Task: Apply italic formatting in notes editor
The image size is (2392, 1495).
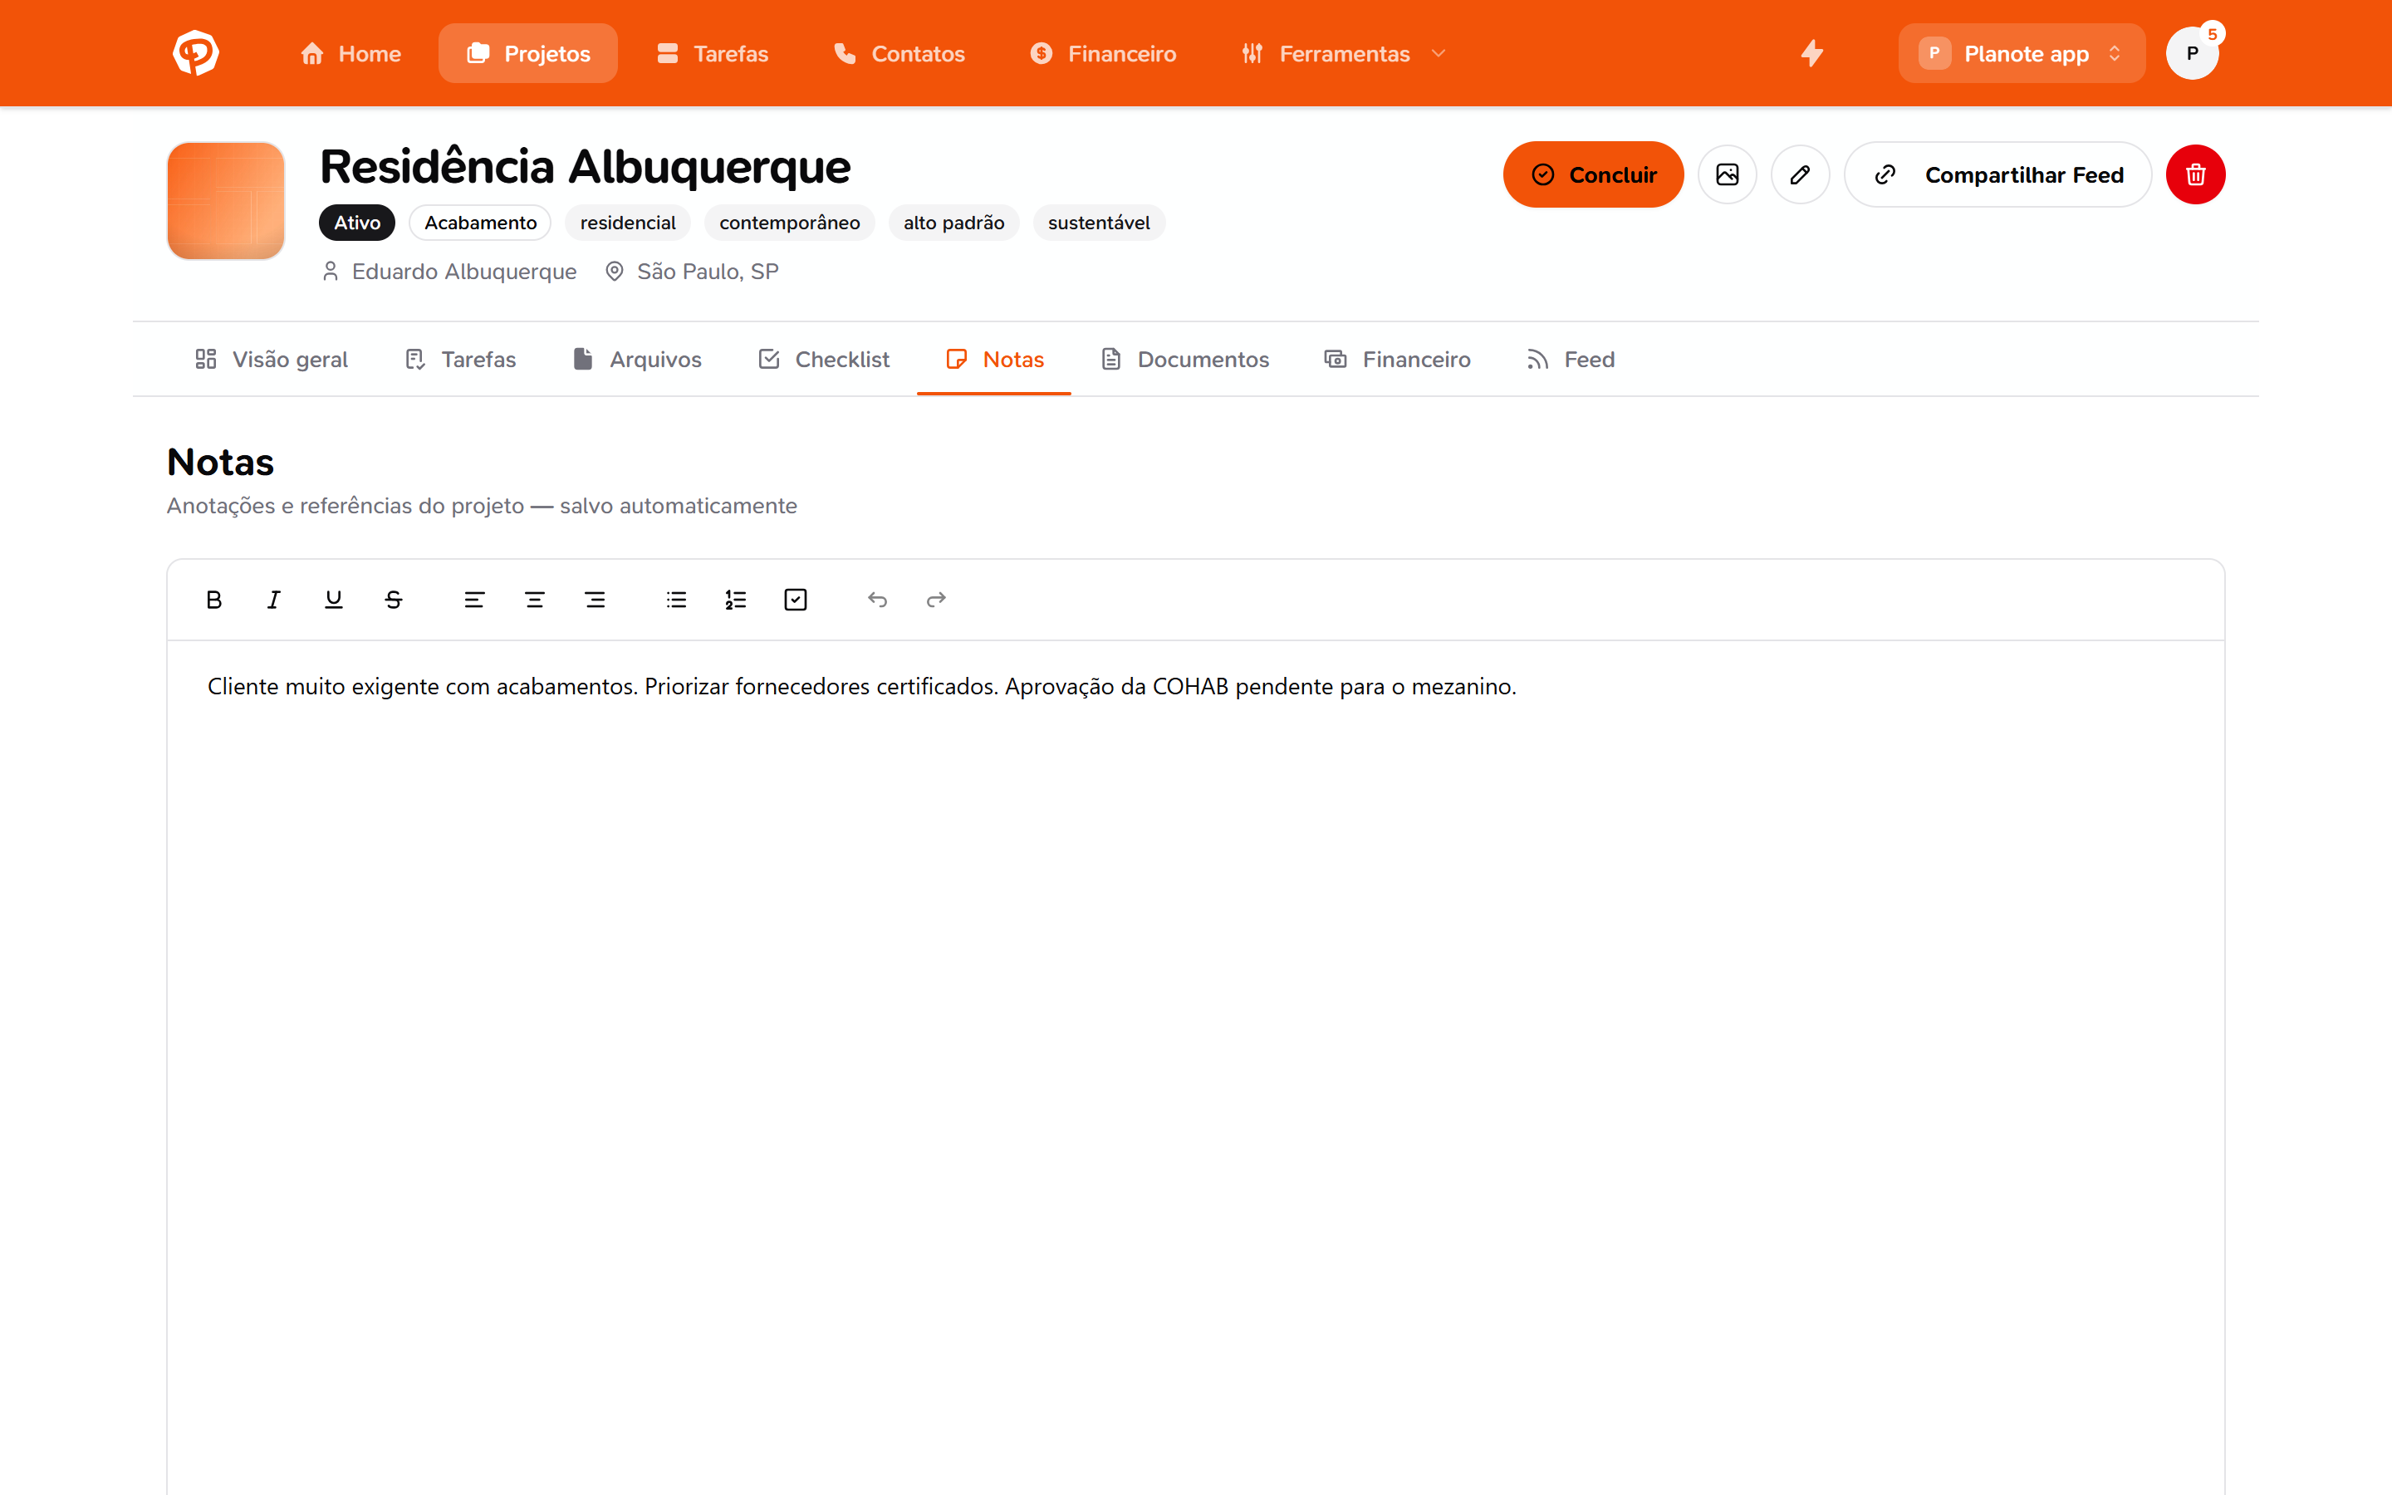Action: 274,599
